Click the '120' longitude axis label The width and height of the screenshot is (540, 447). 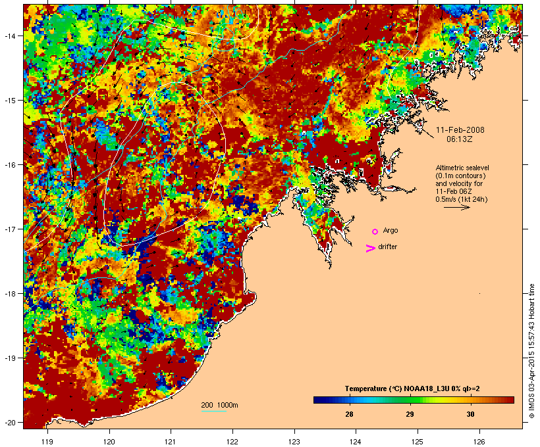tap(109, 442)
